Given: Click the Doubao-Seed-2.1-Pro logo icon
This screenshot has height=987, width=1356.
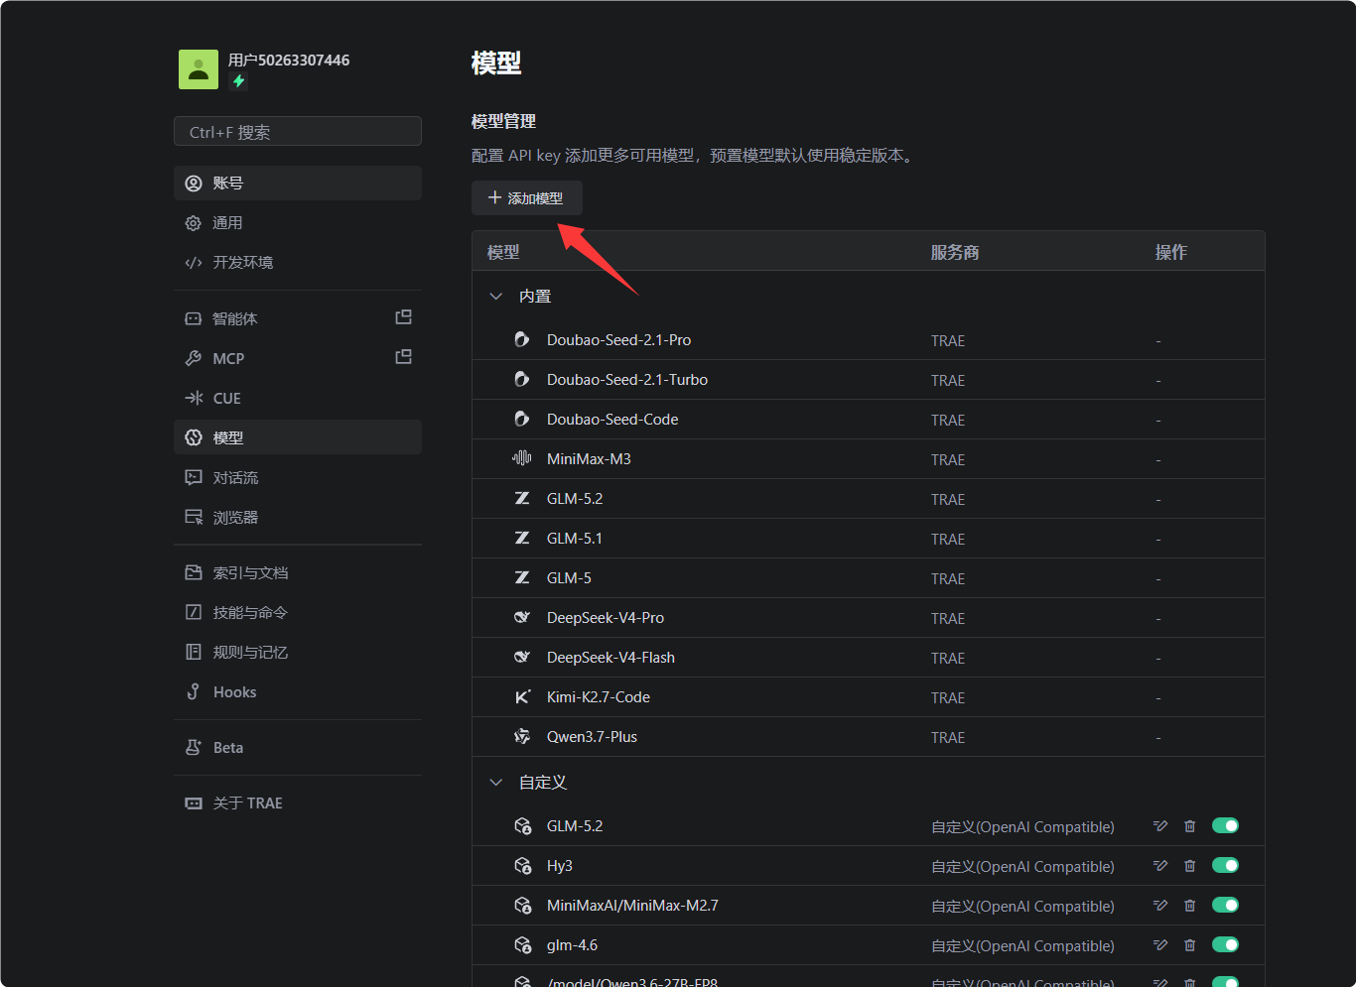Looking at the screenshot, I should click(522, 339).
